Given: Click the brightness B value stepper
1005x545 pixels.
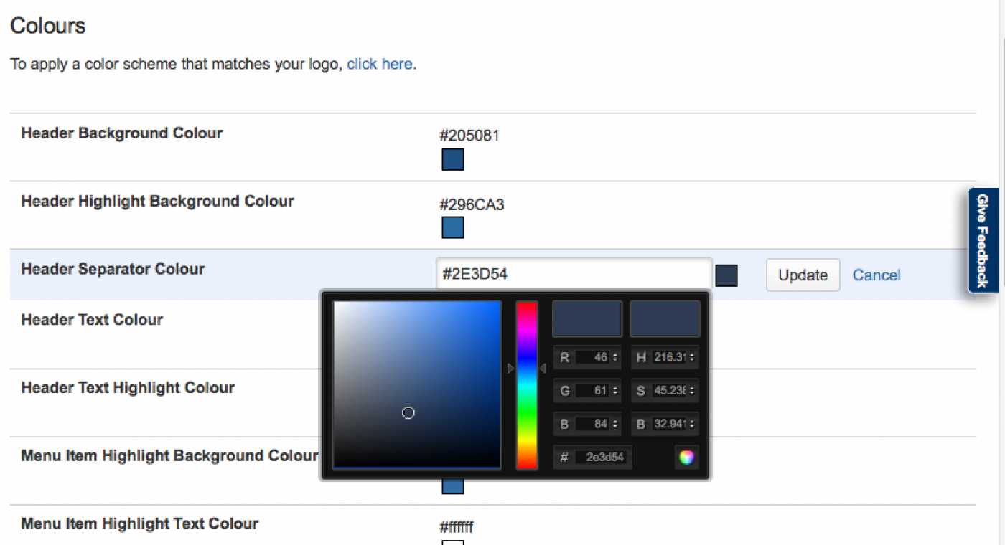Looking at the screenshot, I should click(692, 424).
